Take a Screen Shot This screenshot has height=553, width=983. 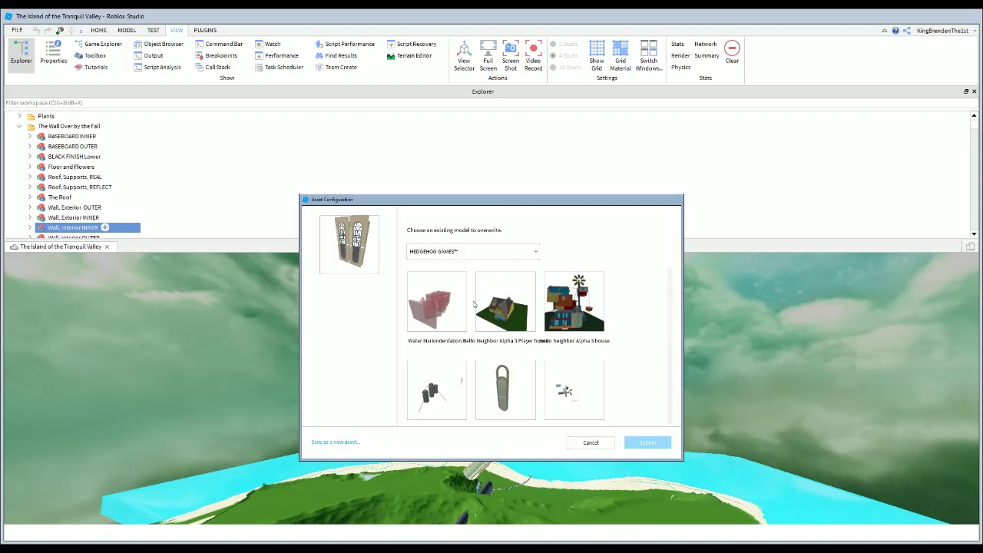coord(511,56)
